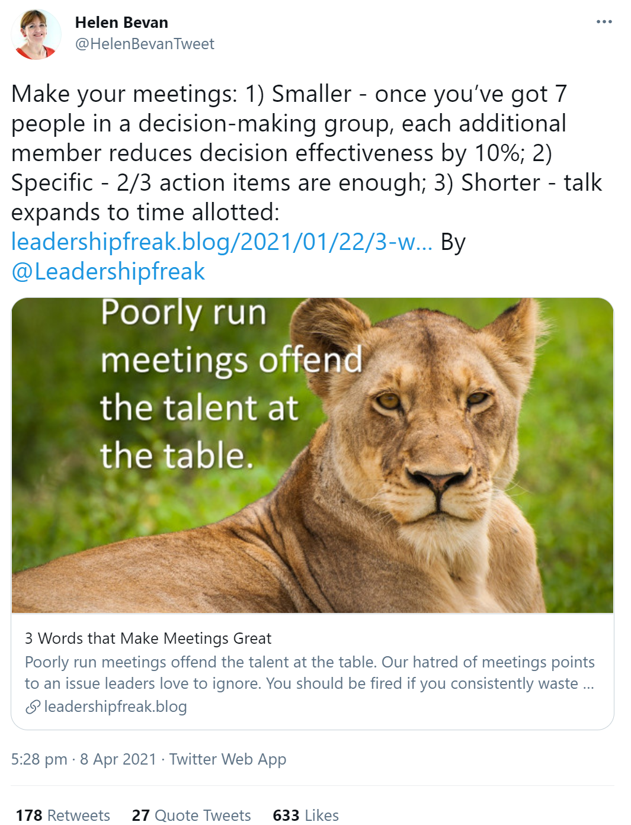Open the @Leadershipfreak mention
The height and width of the screenshot is (825, 631).
click(x=108, y=271)
